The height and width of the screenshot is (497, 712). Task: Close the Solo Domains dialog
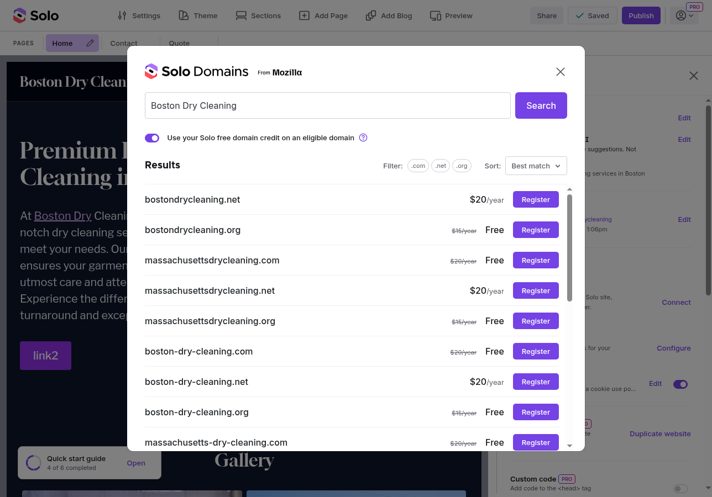561,72
